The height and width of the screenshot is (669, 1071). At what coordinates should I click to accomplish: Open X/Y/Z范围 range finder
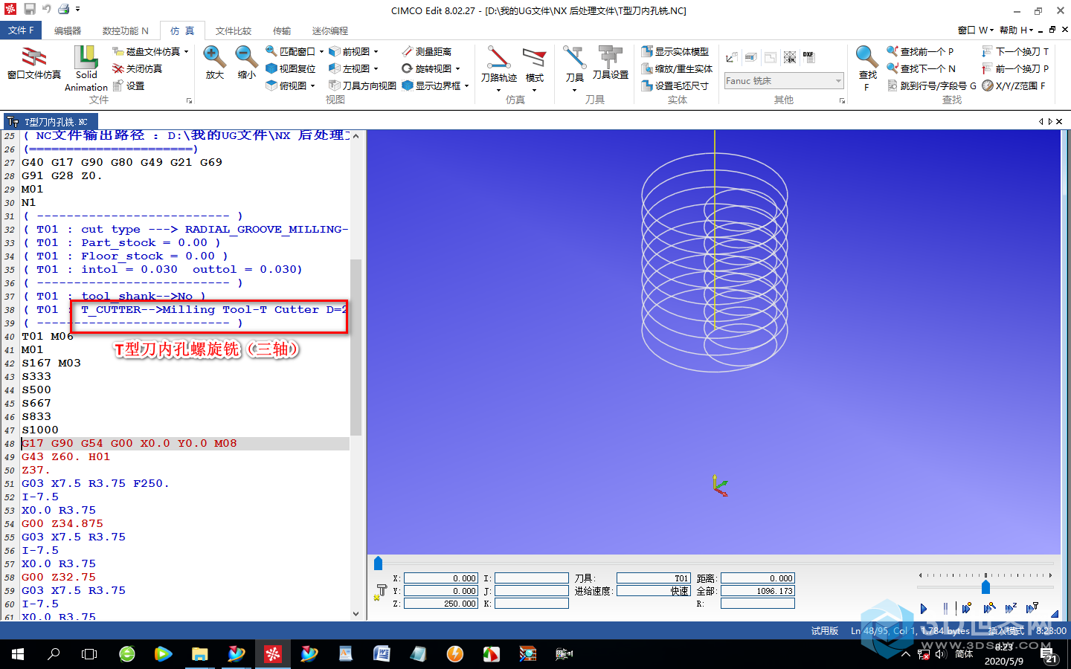coord(1014,85)
